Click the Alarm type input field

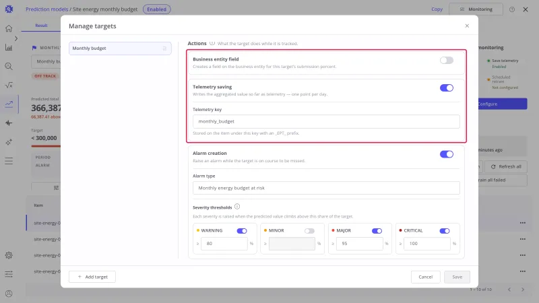(326, 188)
